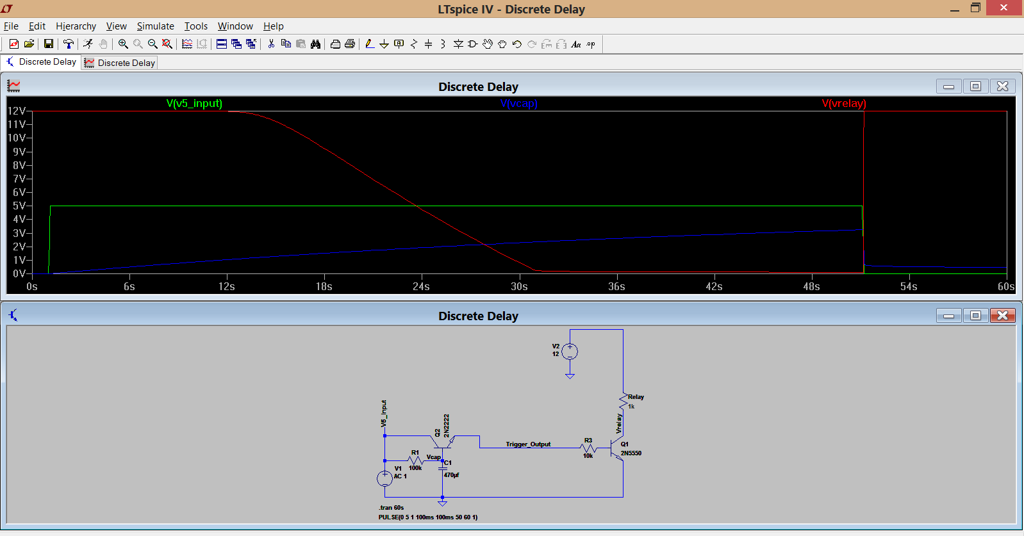Open the Control Panel hammer icon
The height and width of the screenshot is (536, 1024).
point(68,44)
